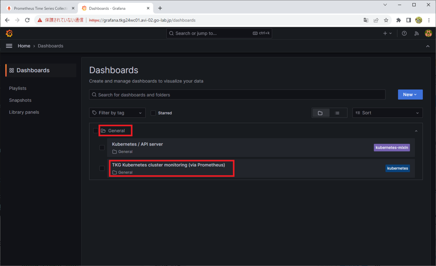This screenshot has width=436, height=266.
Task: Open the plus add menu in header
Action: click(387, 33)
